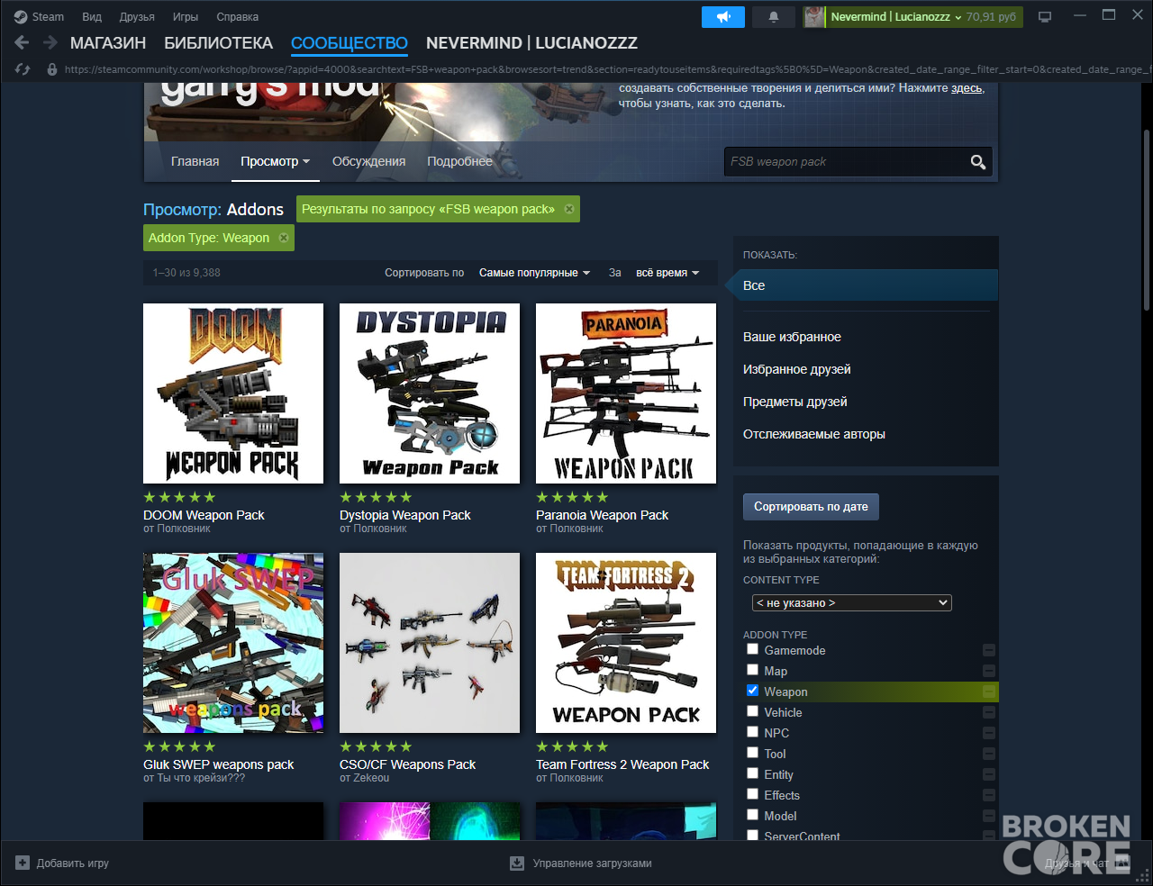The height and width of the screenshot is (886, 1153).
Task: Go back with the left arrow
Action: pos(23,42)
